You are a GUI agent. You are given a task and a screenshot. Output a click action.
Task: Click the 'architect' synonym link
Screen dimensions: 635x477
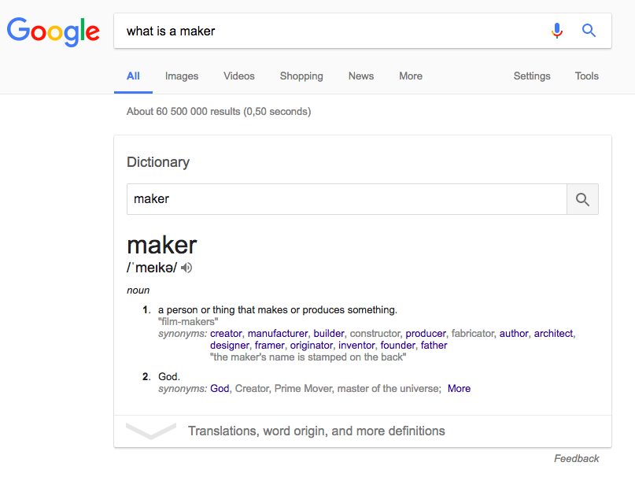553,334
